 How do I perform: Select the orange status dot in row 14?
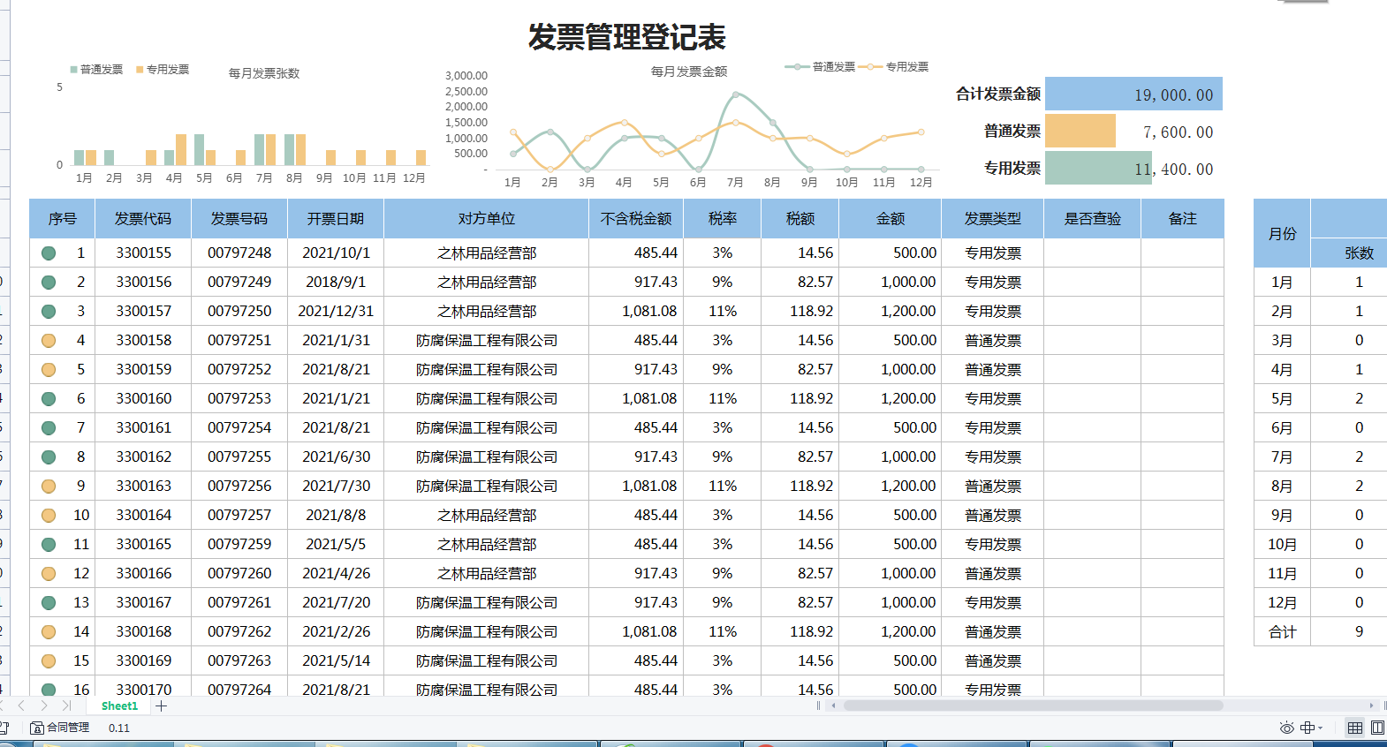click(x=49, y=632)
